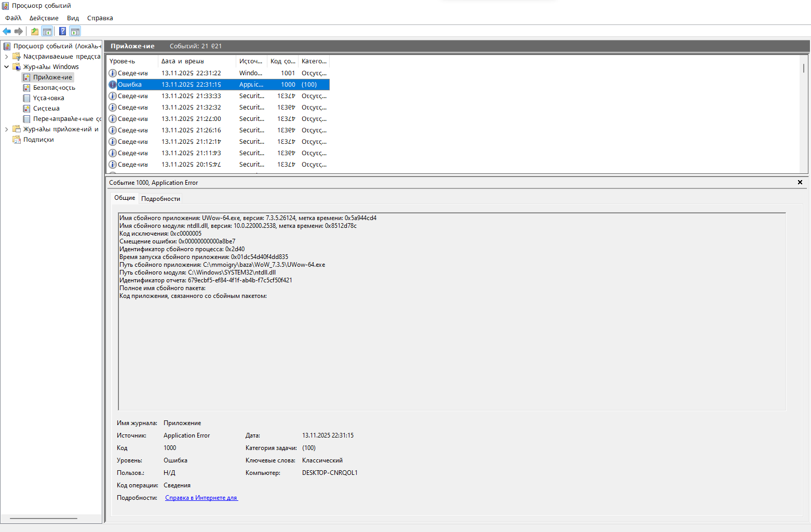Click the event list vertical scrollbar
Image resolution: width=811 pixels, height=532 pixels.
(x=804, y=114)
